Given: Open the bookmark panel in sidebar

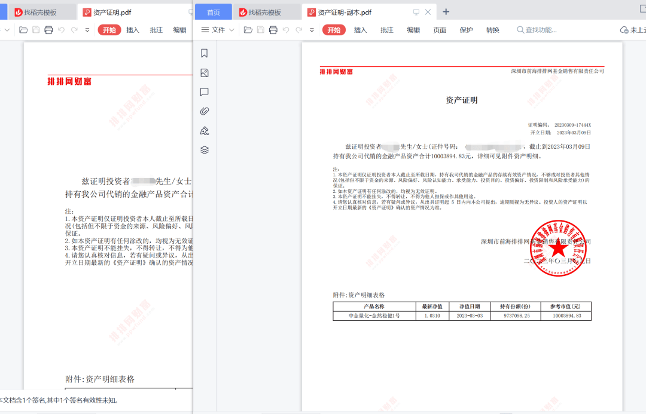Looking at the screenshot, I should (205, 53).
